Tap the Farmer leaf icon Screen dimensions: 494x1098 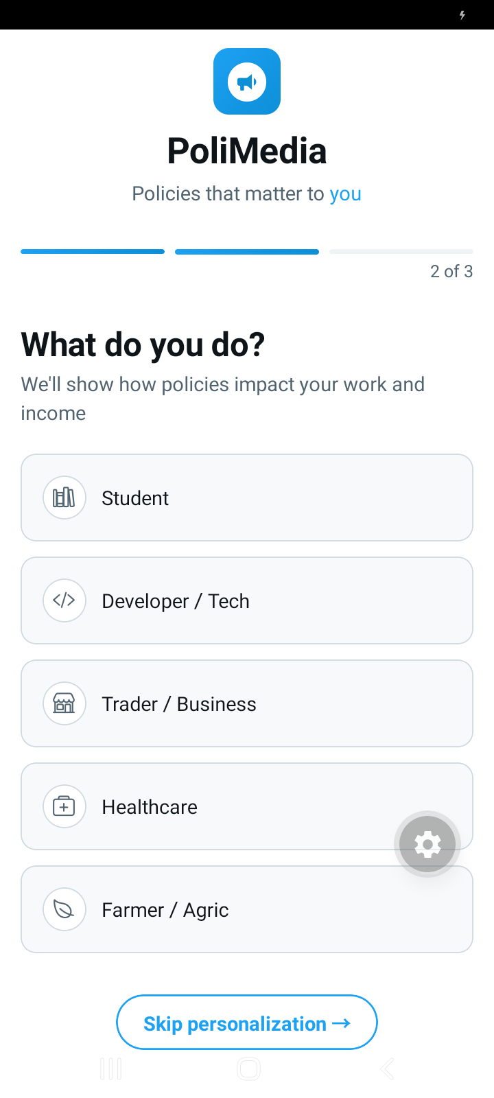pyautogui.click(x=64, y=909)
